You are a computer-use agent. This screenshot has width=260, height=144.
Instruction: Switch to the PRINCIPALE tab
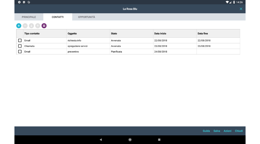[29, 17]
